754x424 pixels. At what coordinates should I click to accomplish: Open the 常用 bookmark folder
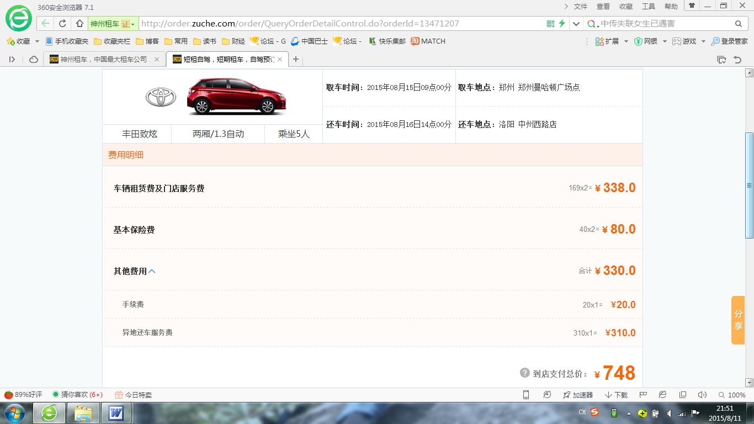[176, 41]
